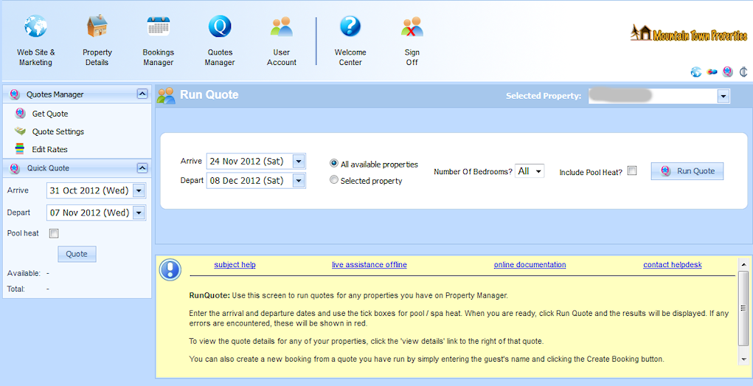Click the help panel scroll up arrow
Image resolution: width=753 pixels, height=386 pixels.
[x=744, y=264]
